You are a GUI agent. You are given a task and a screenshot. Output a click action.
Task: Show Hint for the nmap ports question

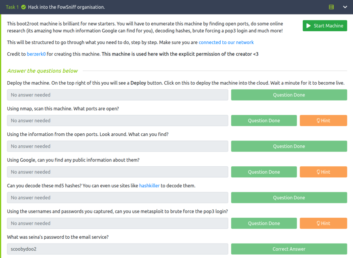point(323,121)
